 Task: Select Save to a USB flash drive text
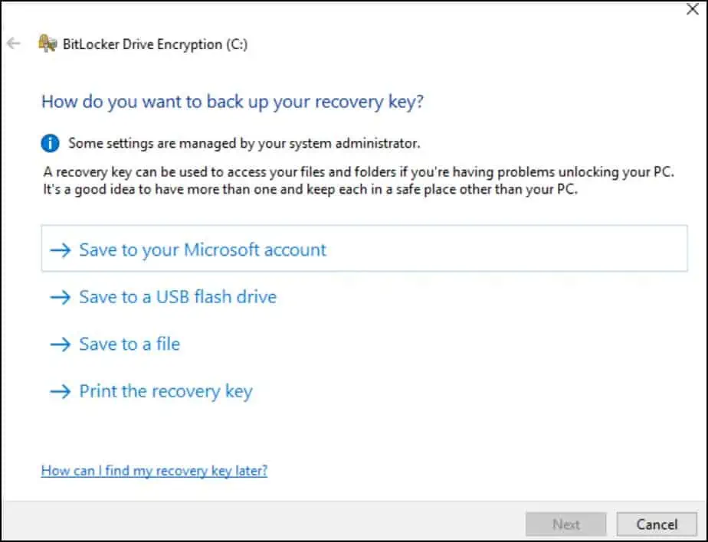[x=178, y=297]
